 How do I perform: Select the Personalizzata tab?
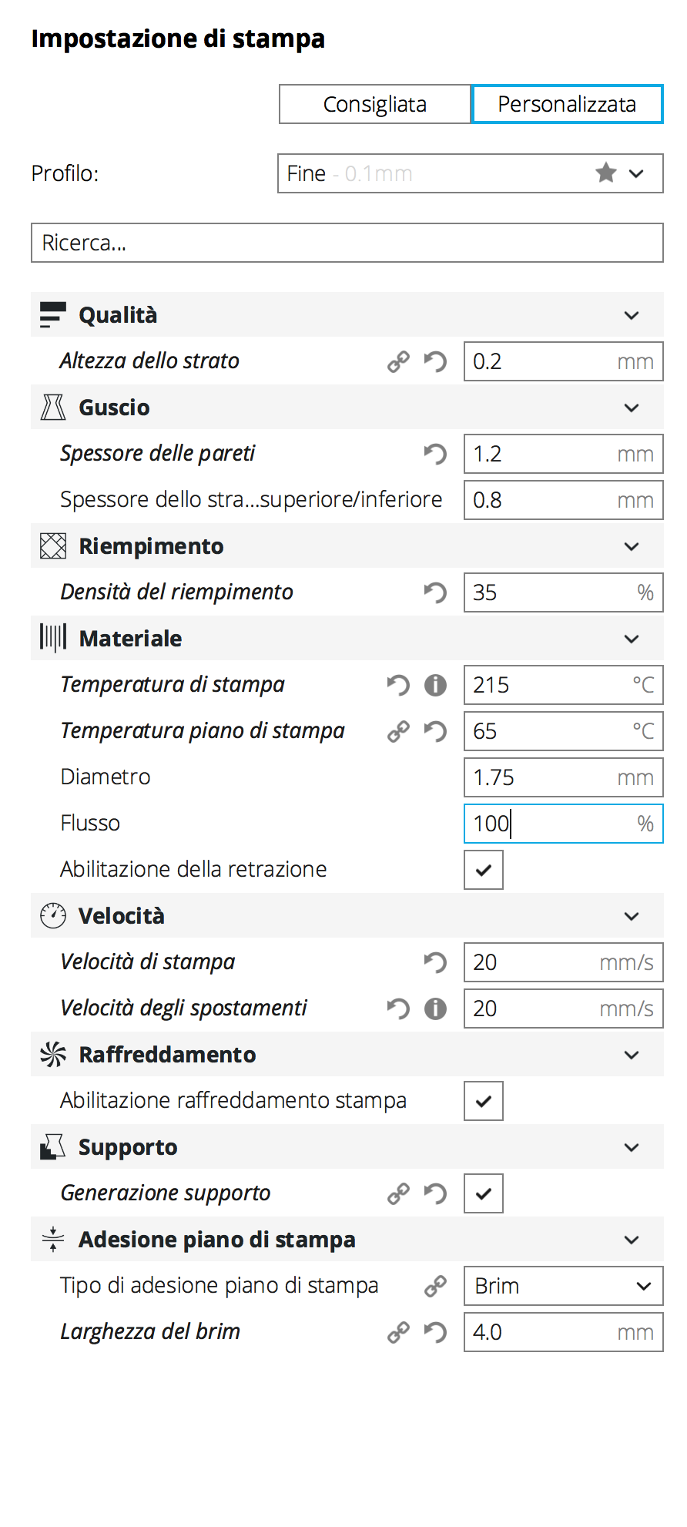pos(567,104)
